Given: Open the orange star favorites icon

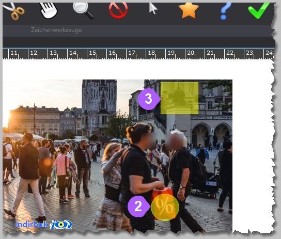Looking at the screenshot, I should (x=189, y=10).
